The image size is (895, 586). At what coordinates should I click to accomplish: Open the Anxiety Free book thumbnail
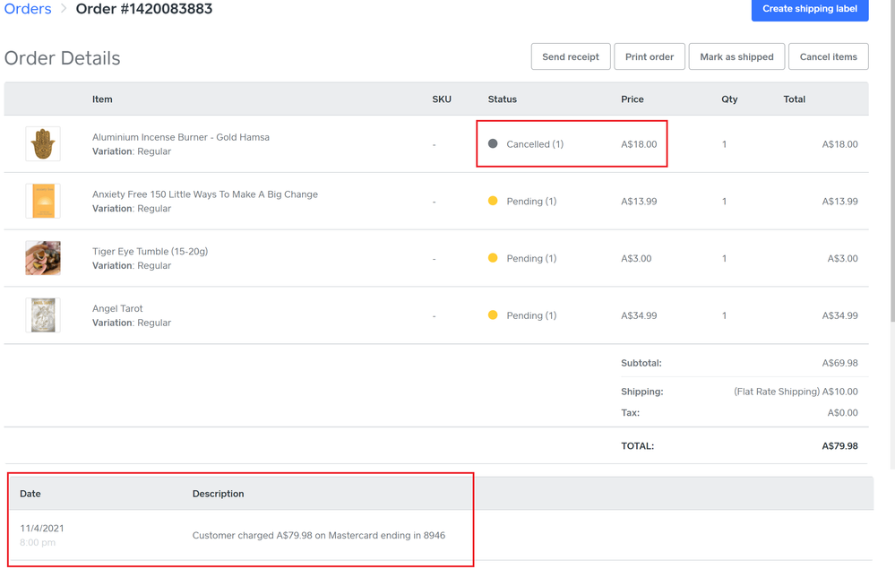(43, 201)
